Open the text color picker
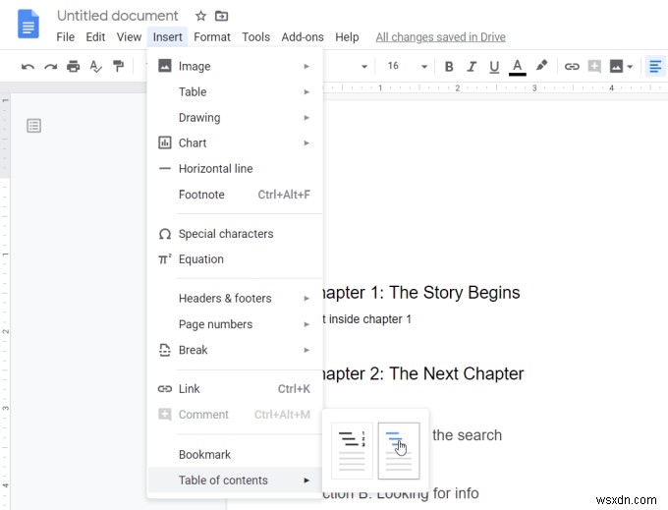Viewport: 668px width, 510px height. (x=517, y=67)
